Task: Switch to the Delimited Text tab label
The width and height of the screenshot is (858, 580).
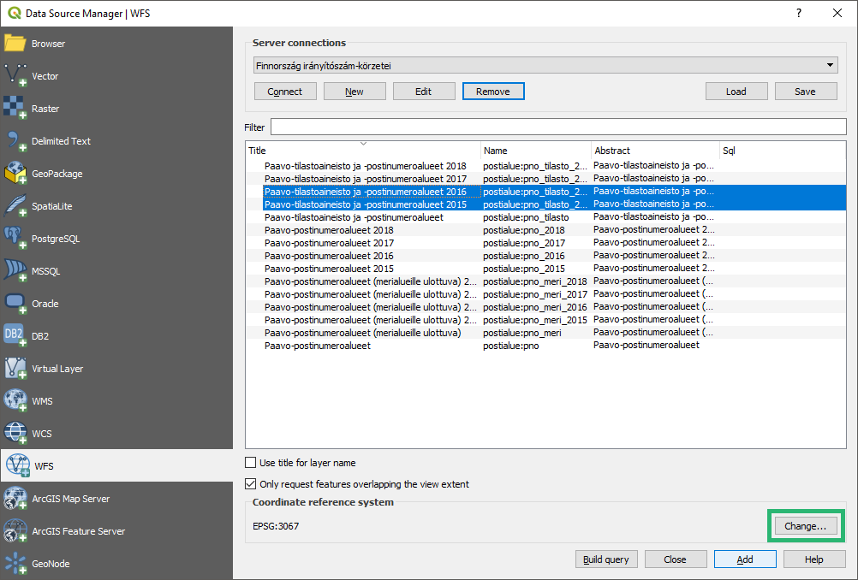Action: tap(62, 140)
